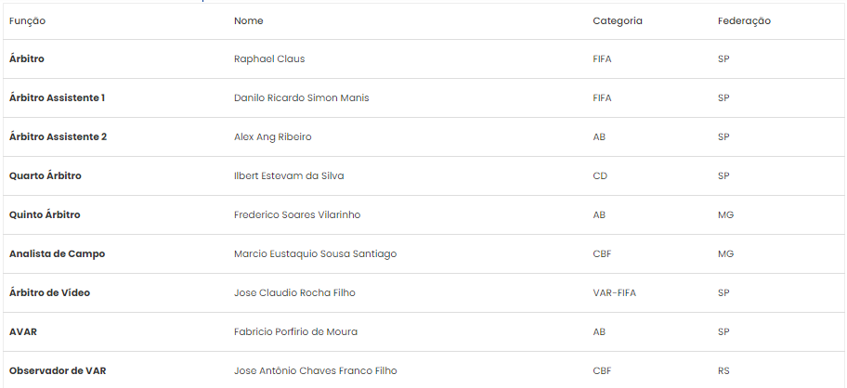
Task: Click on Danilo Ricardo Simon Manis
Action: 302,97
